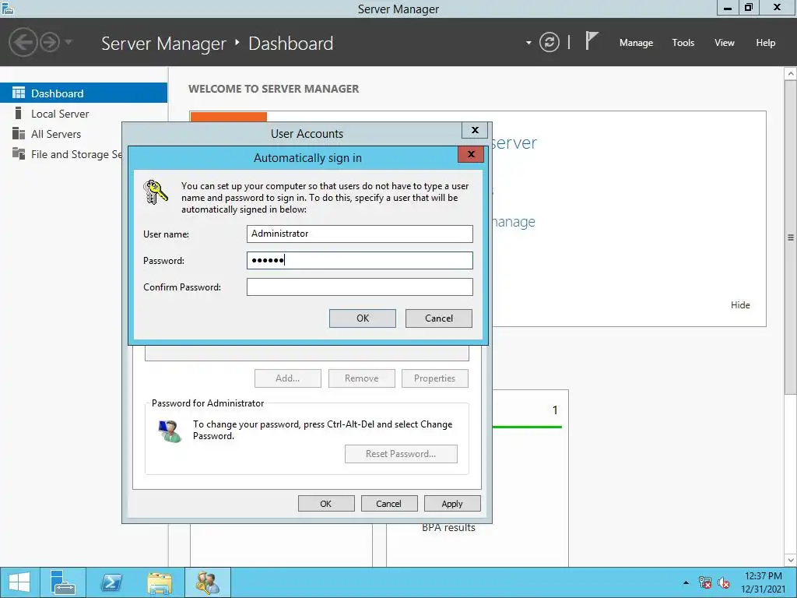The width and height of the screenshot is (797, 598).
Task: Click the Server Manager back navigation arrow
Action: pyautogui.click(x=23, y=42)
